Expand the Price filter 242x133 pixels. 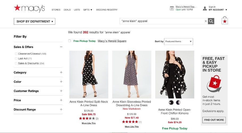tap(61, 100)
